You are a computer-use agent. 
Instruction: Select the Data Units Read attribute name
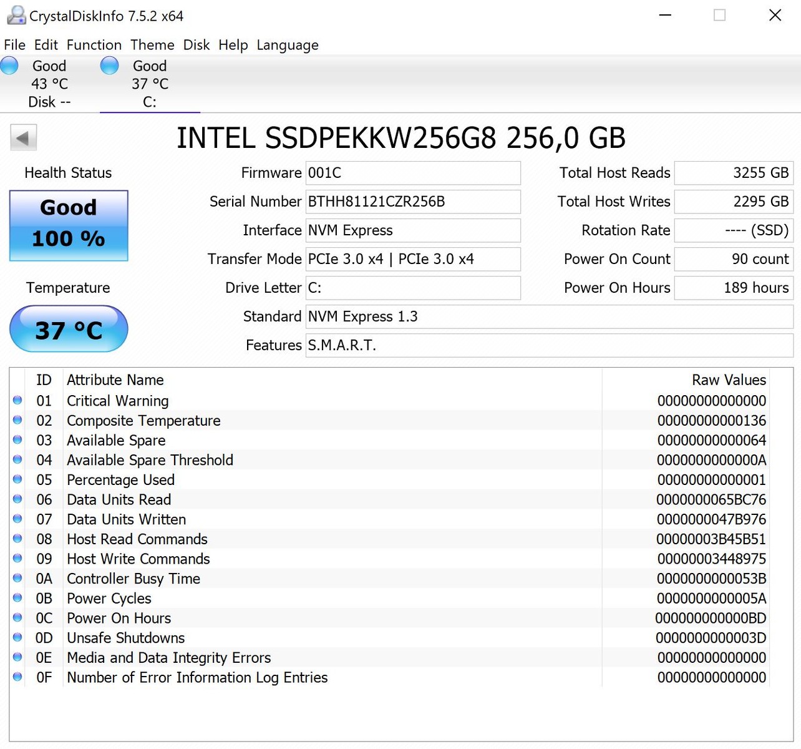point(119,499)
